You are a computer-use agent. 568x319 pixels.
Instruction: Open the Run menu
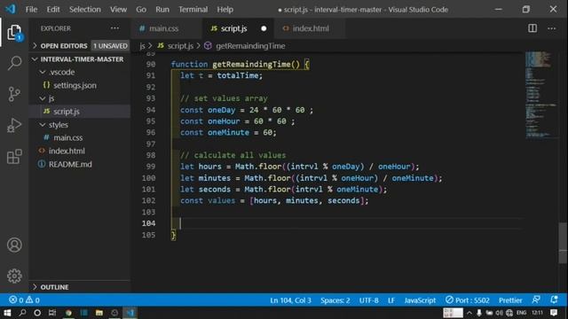162,10
